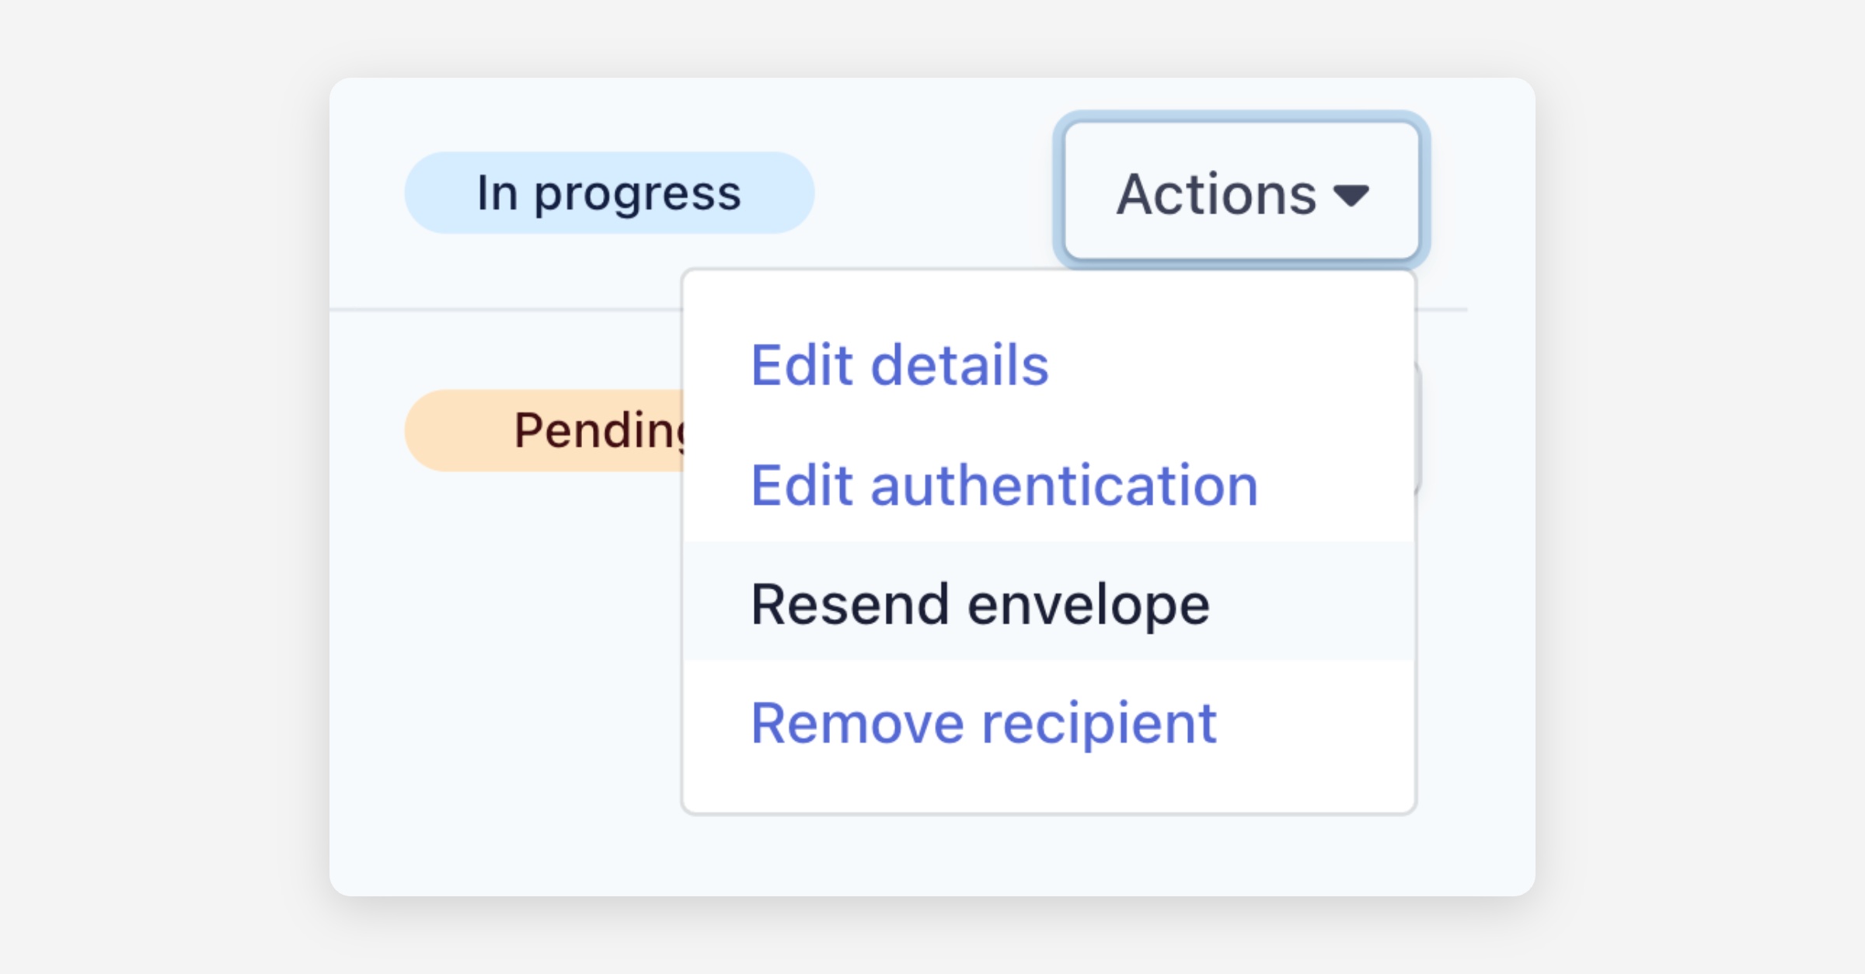Click the caret arrow beside Actions
This screenshot has height=974, width=1865.
click(1351, 195)
